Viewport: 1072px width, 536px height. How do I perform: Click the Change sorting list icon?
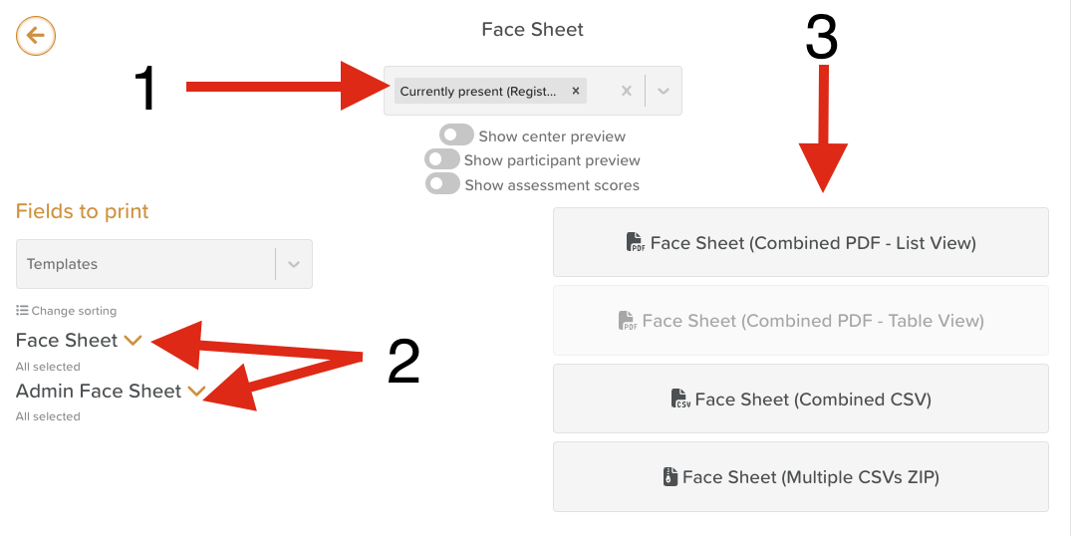pyautogui.click(x=22, y=311)
